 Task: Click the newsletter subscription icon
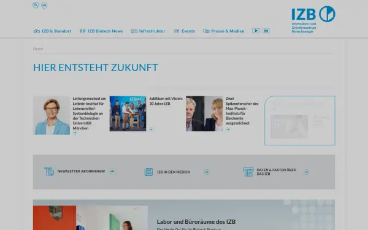tap(49, 171)
